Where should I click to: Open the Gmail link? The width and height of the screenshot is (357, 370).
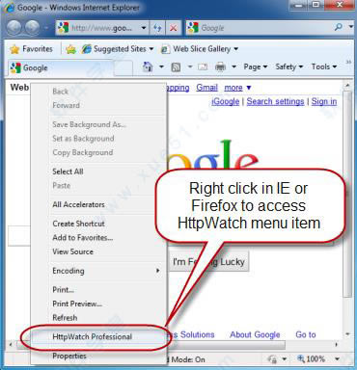[x=206, y=88]
